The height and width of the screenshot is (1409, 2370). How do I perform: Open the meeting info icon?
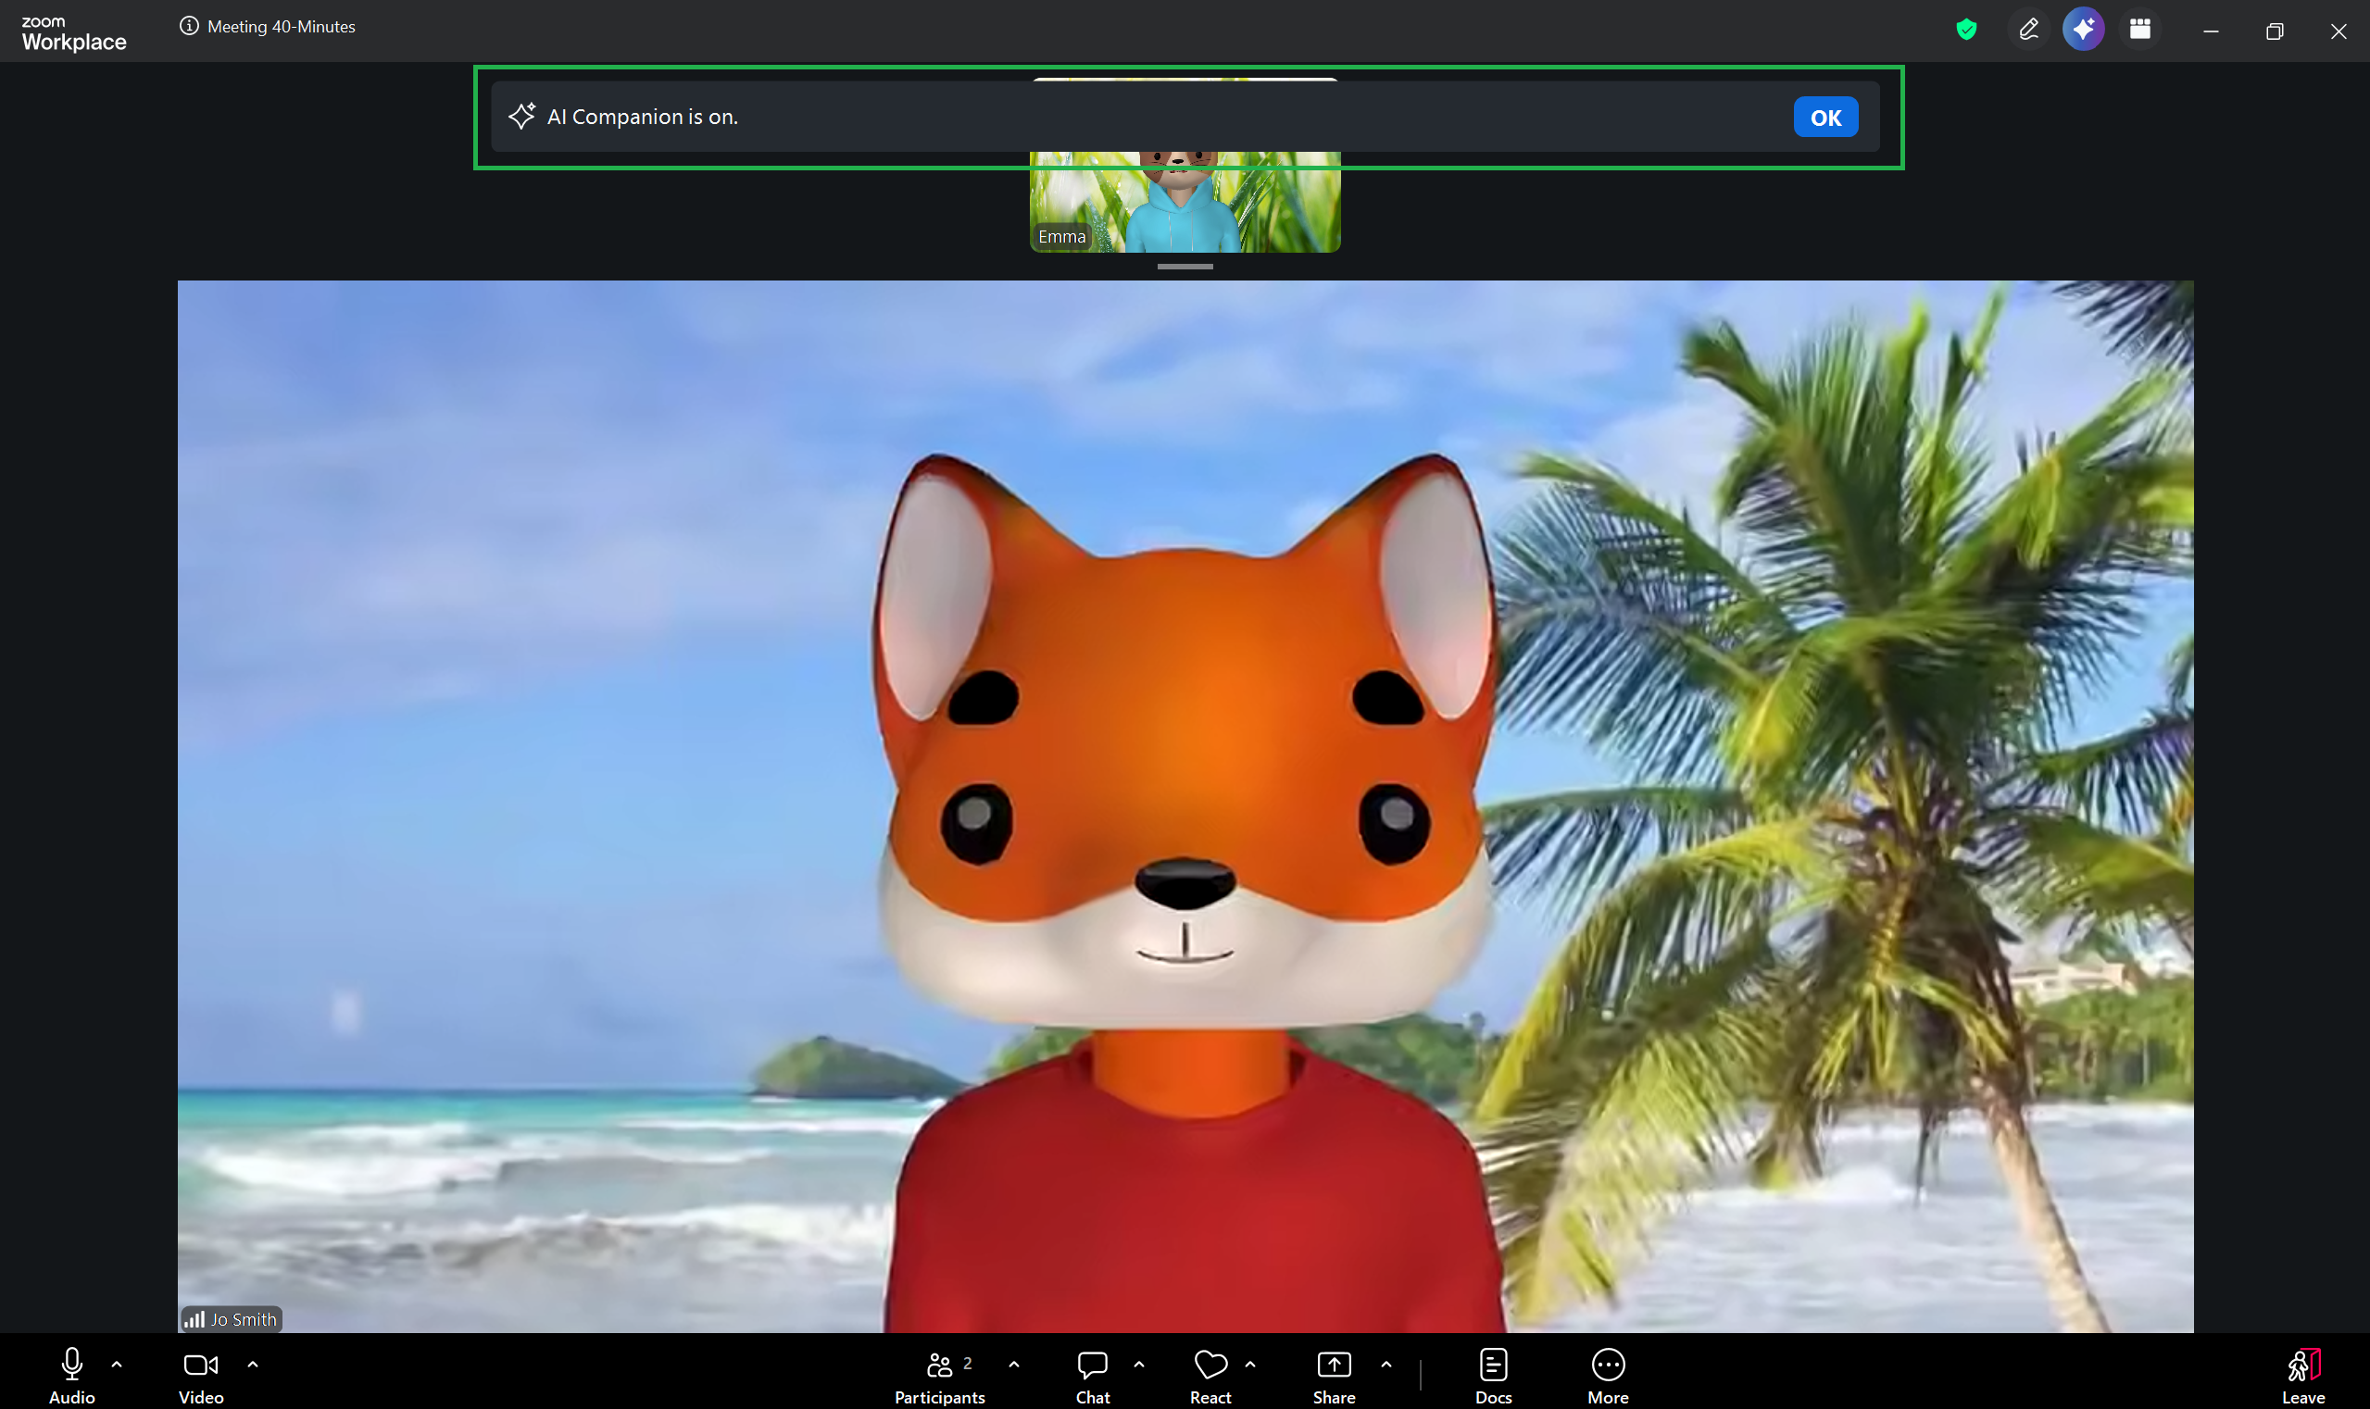189,26
